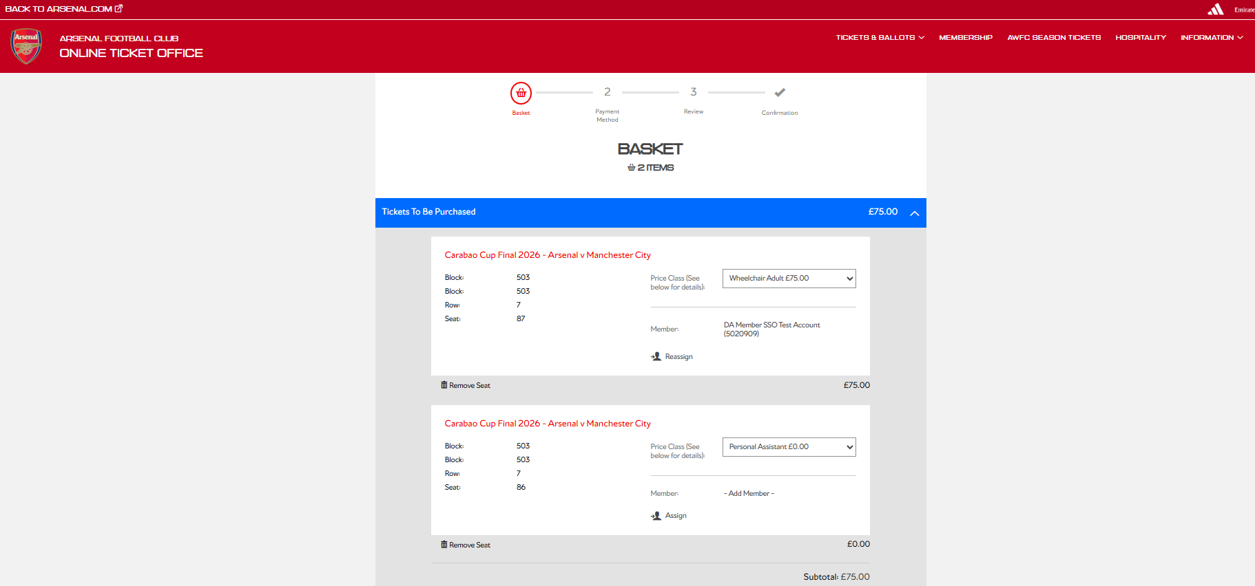Click the Confirmation checkmark step icon
The image size is (1255, 586).
pos(780,92)
